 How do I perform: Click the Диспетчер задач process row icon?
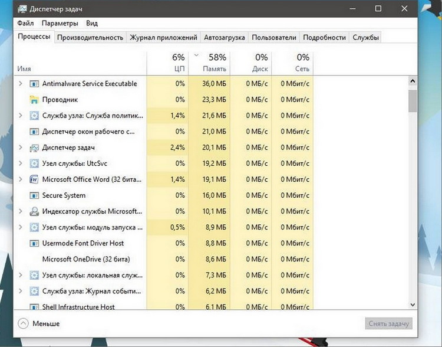pyautogui.click(x=34, y=148)
